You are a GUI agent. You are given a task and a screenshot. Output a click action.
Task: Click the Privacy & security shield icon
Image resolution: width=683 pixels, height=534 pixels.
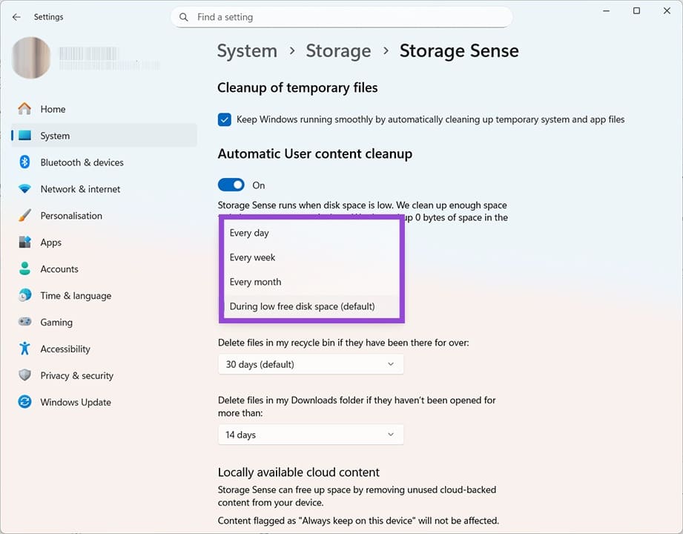click(x=24, y=375)
